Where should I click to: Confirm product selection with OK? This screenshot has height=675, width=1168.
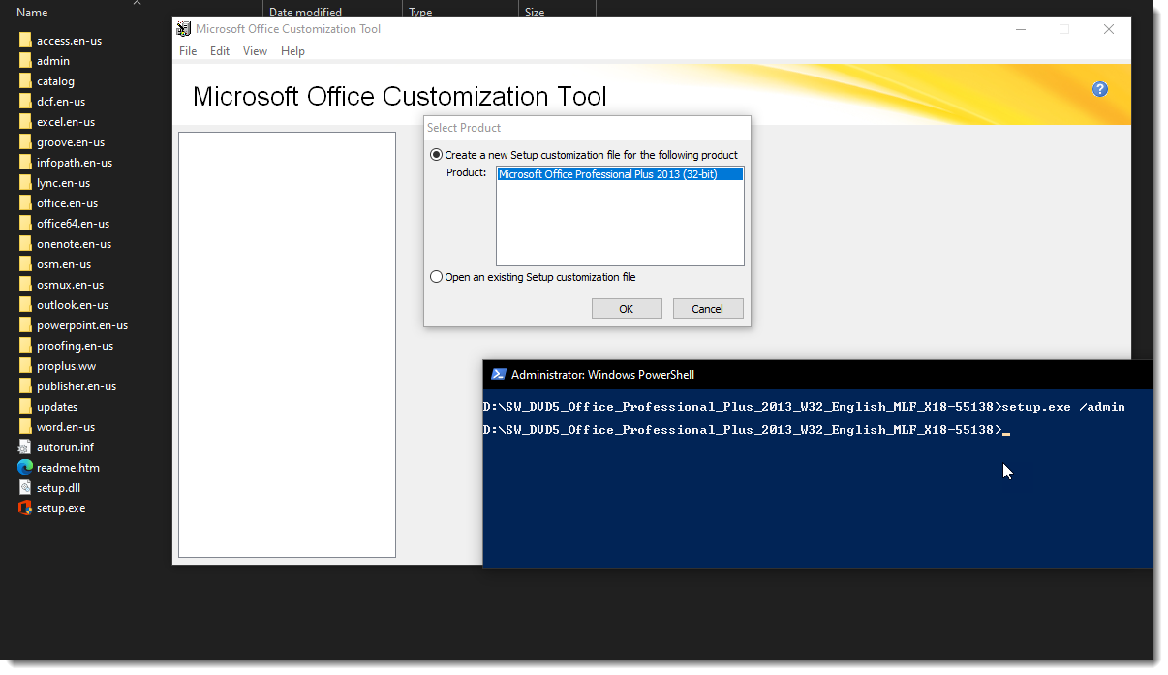point(627,309)
